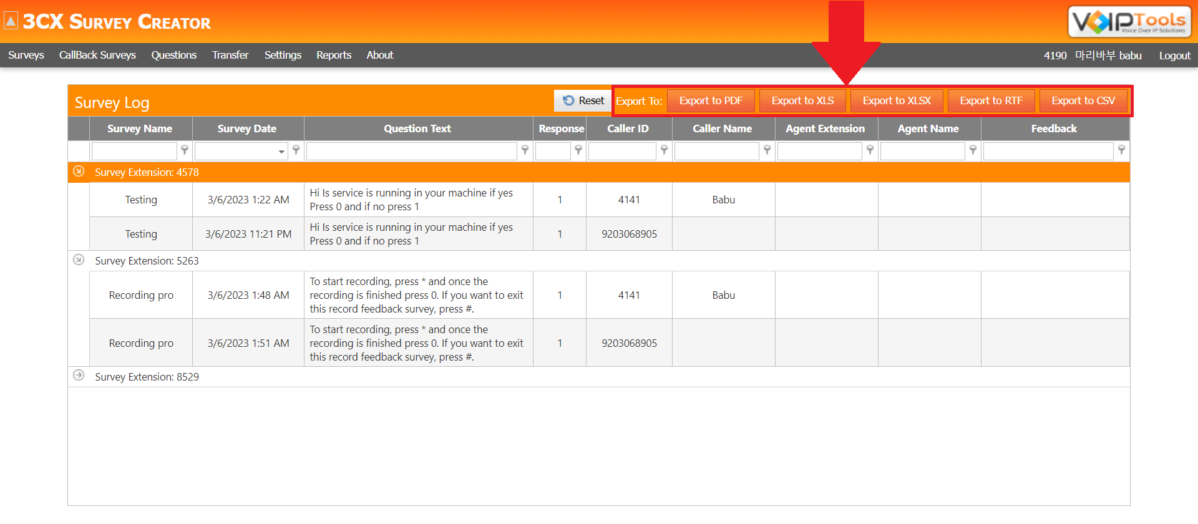Click the Caller ID filter icon
Screen dimensions: 1198x524
pyautogui.click(x=665, y=150)
